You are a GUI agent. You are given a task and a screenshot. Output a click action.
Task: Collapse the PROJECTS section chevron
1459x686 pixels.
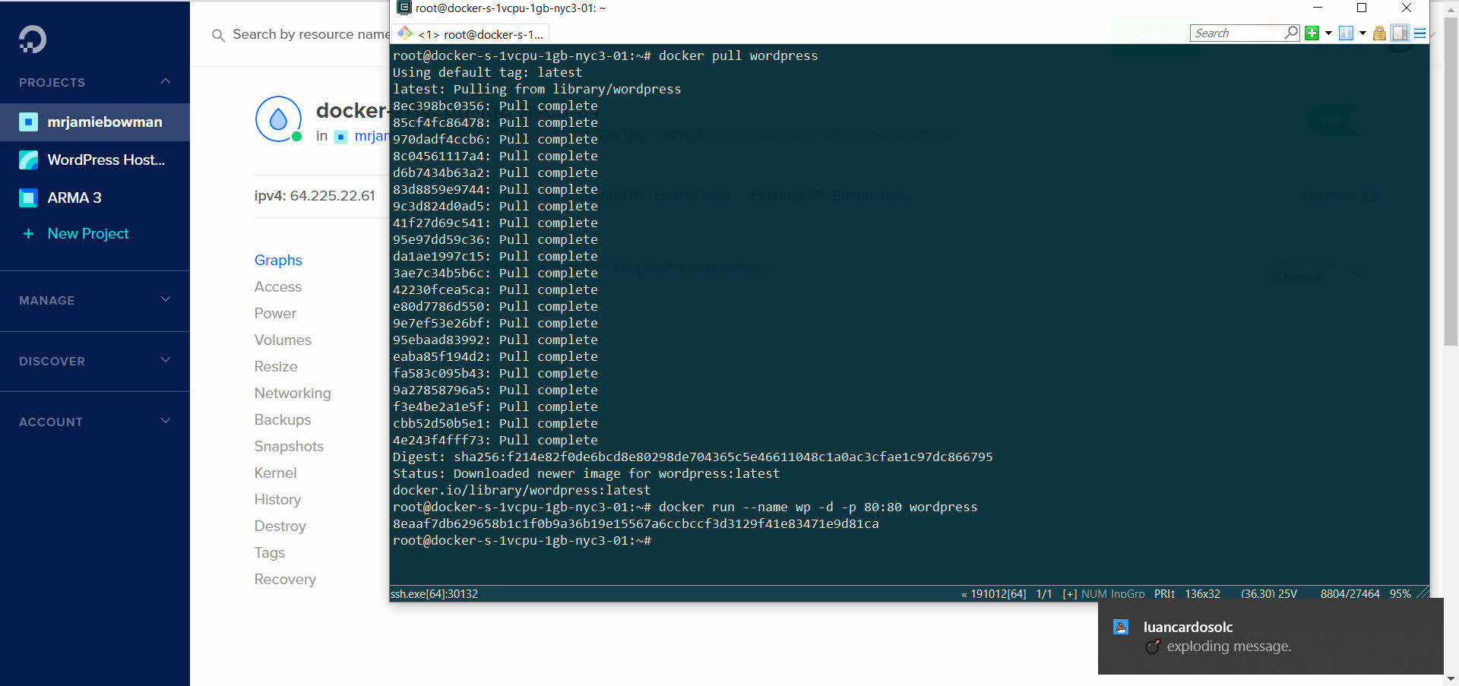[x=166, y=81]
